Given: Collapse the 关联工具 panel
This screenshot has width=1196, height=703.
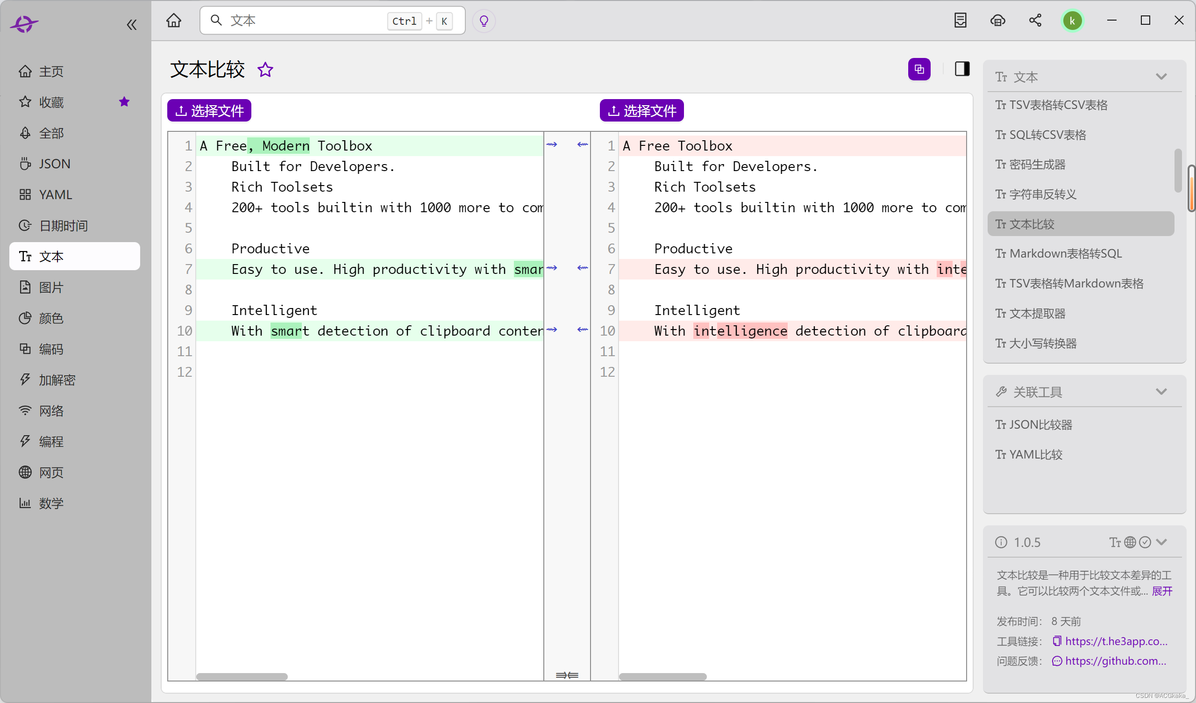Looking at the screenshot, I should click(1161, 392).
